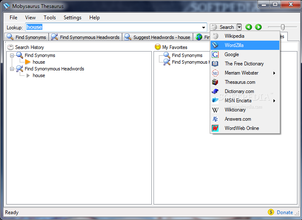Click The Free Dictionary book icon
The height and width of the screenshot is (220, 302).
(215, 64)
